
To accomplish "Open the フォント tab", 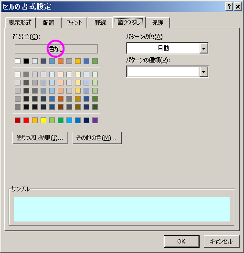I will (x=74, y=22).
